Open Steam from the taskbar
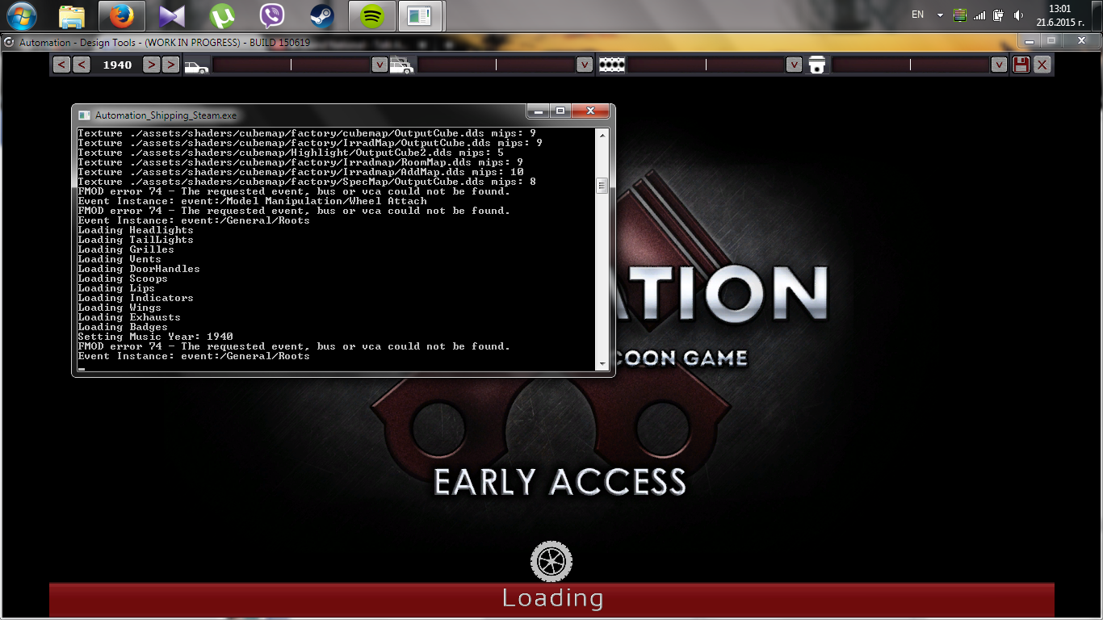This screenshot has width=1103, height=620. 321,15
